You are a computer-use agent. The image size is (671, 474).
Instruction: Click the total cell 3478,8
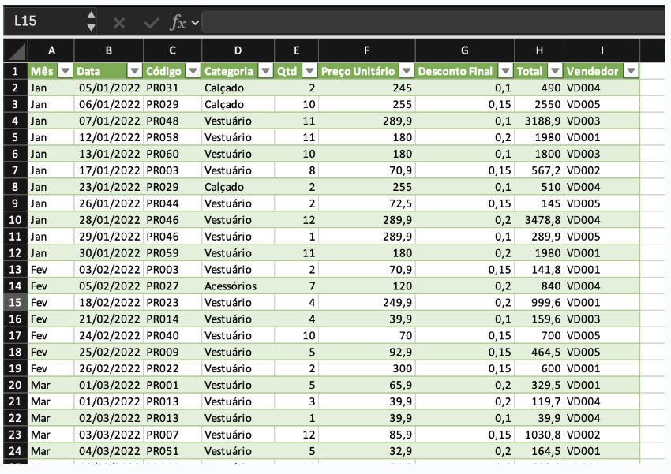click(x=539, y=220)
